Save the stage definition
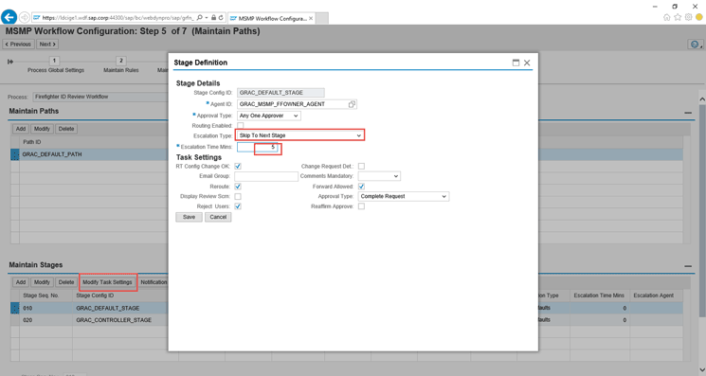 190,217
